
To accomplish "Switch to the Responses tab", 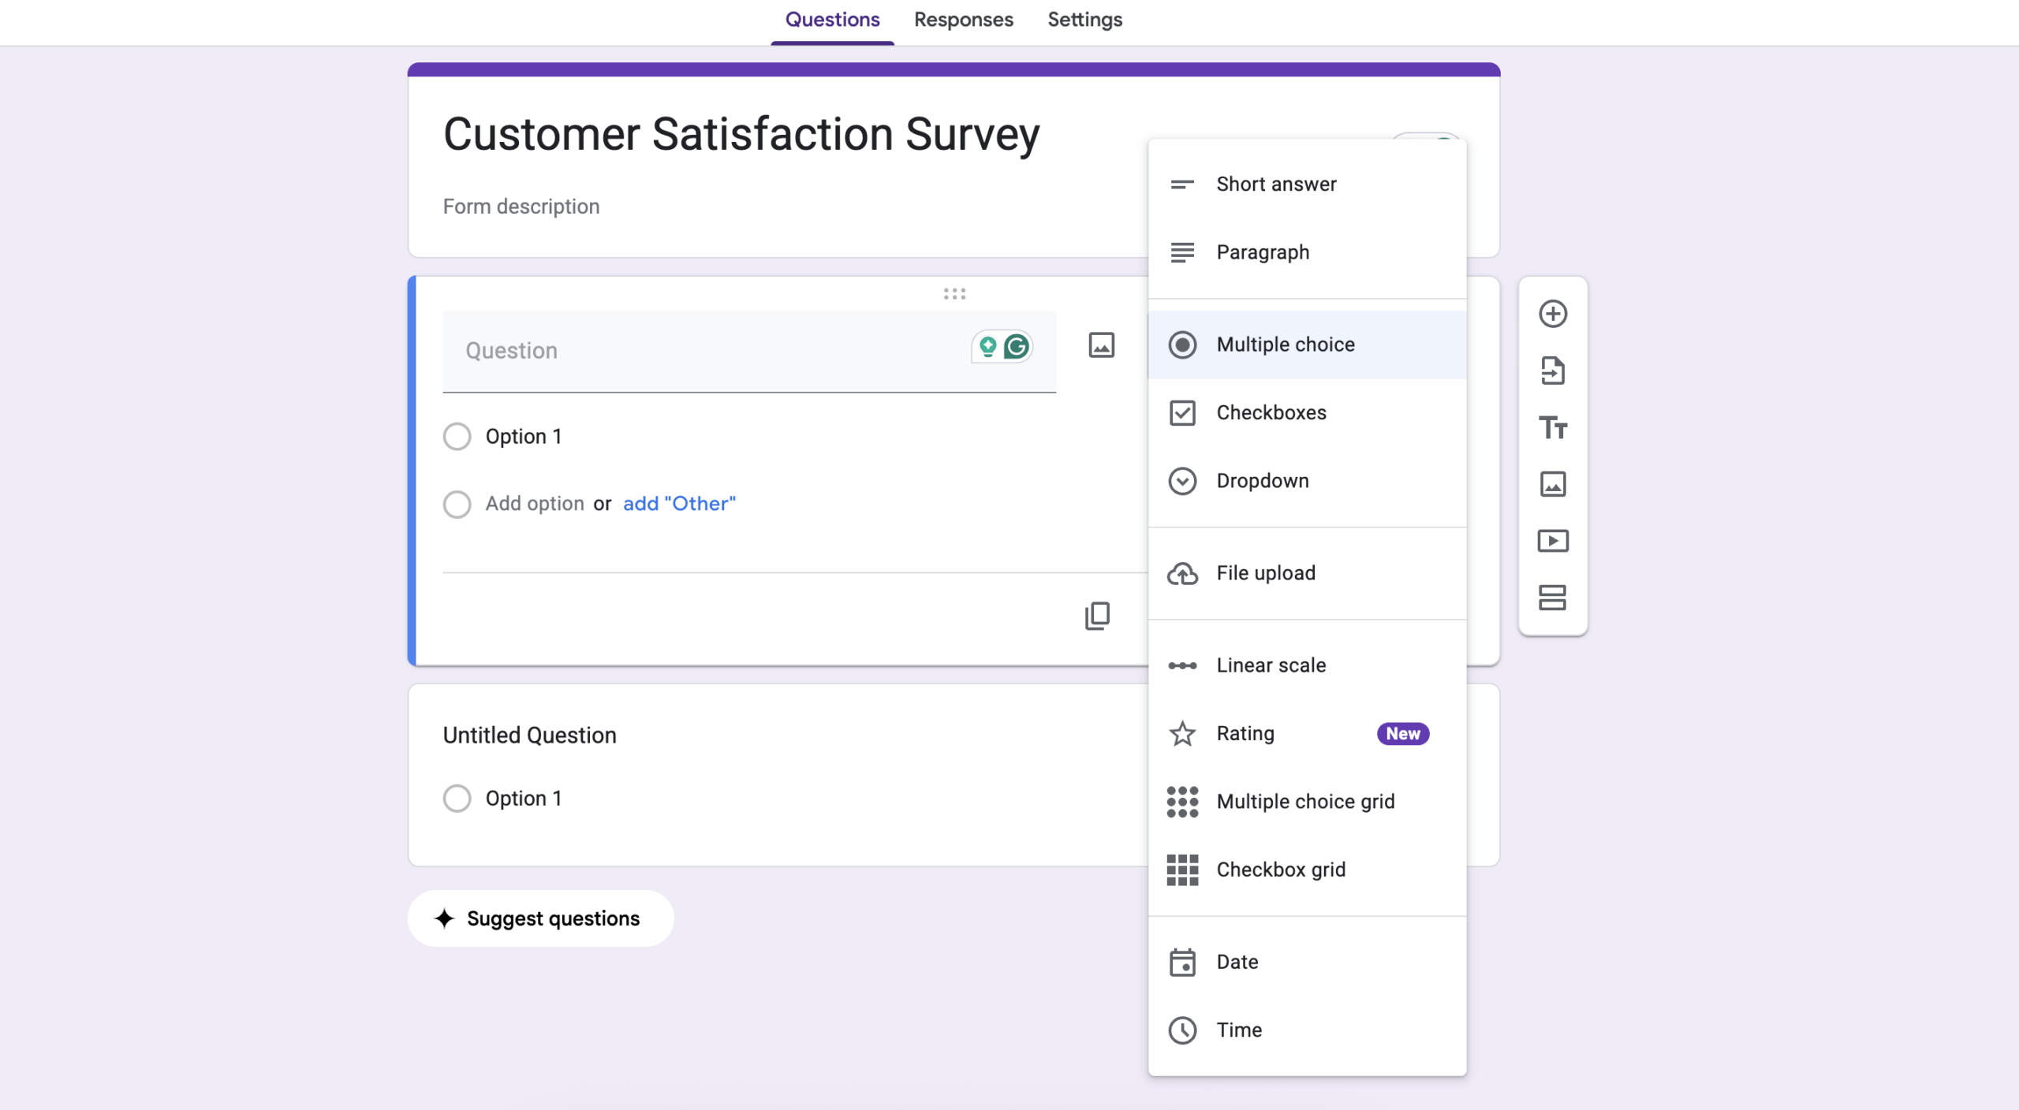I will click(963, 19).
